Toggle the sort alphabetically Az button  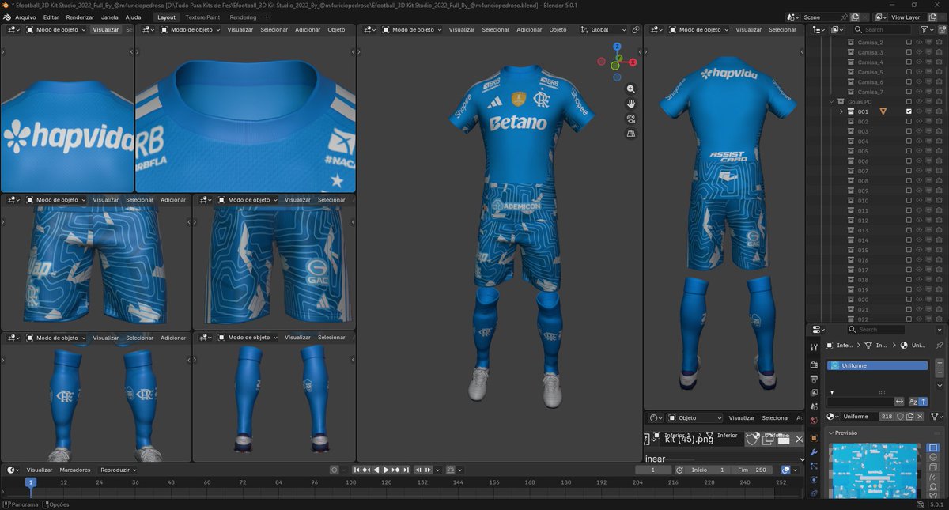[x=913, y=402]
